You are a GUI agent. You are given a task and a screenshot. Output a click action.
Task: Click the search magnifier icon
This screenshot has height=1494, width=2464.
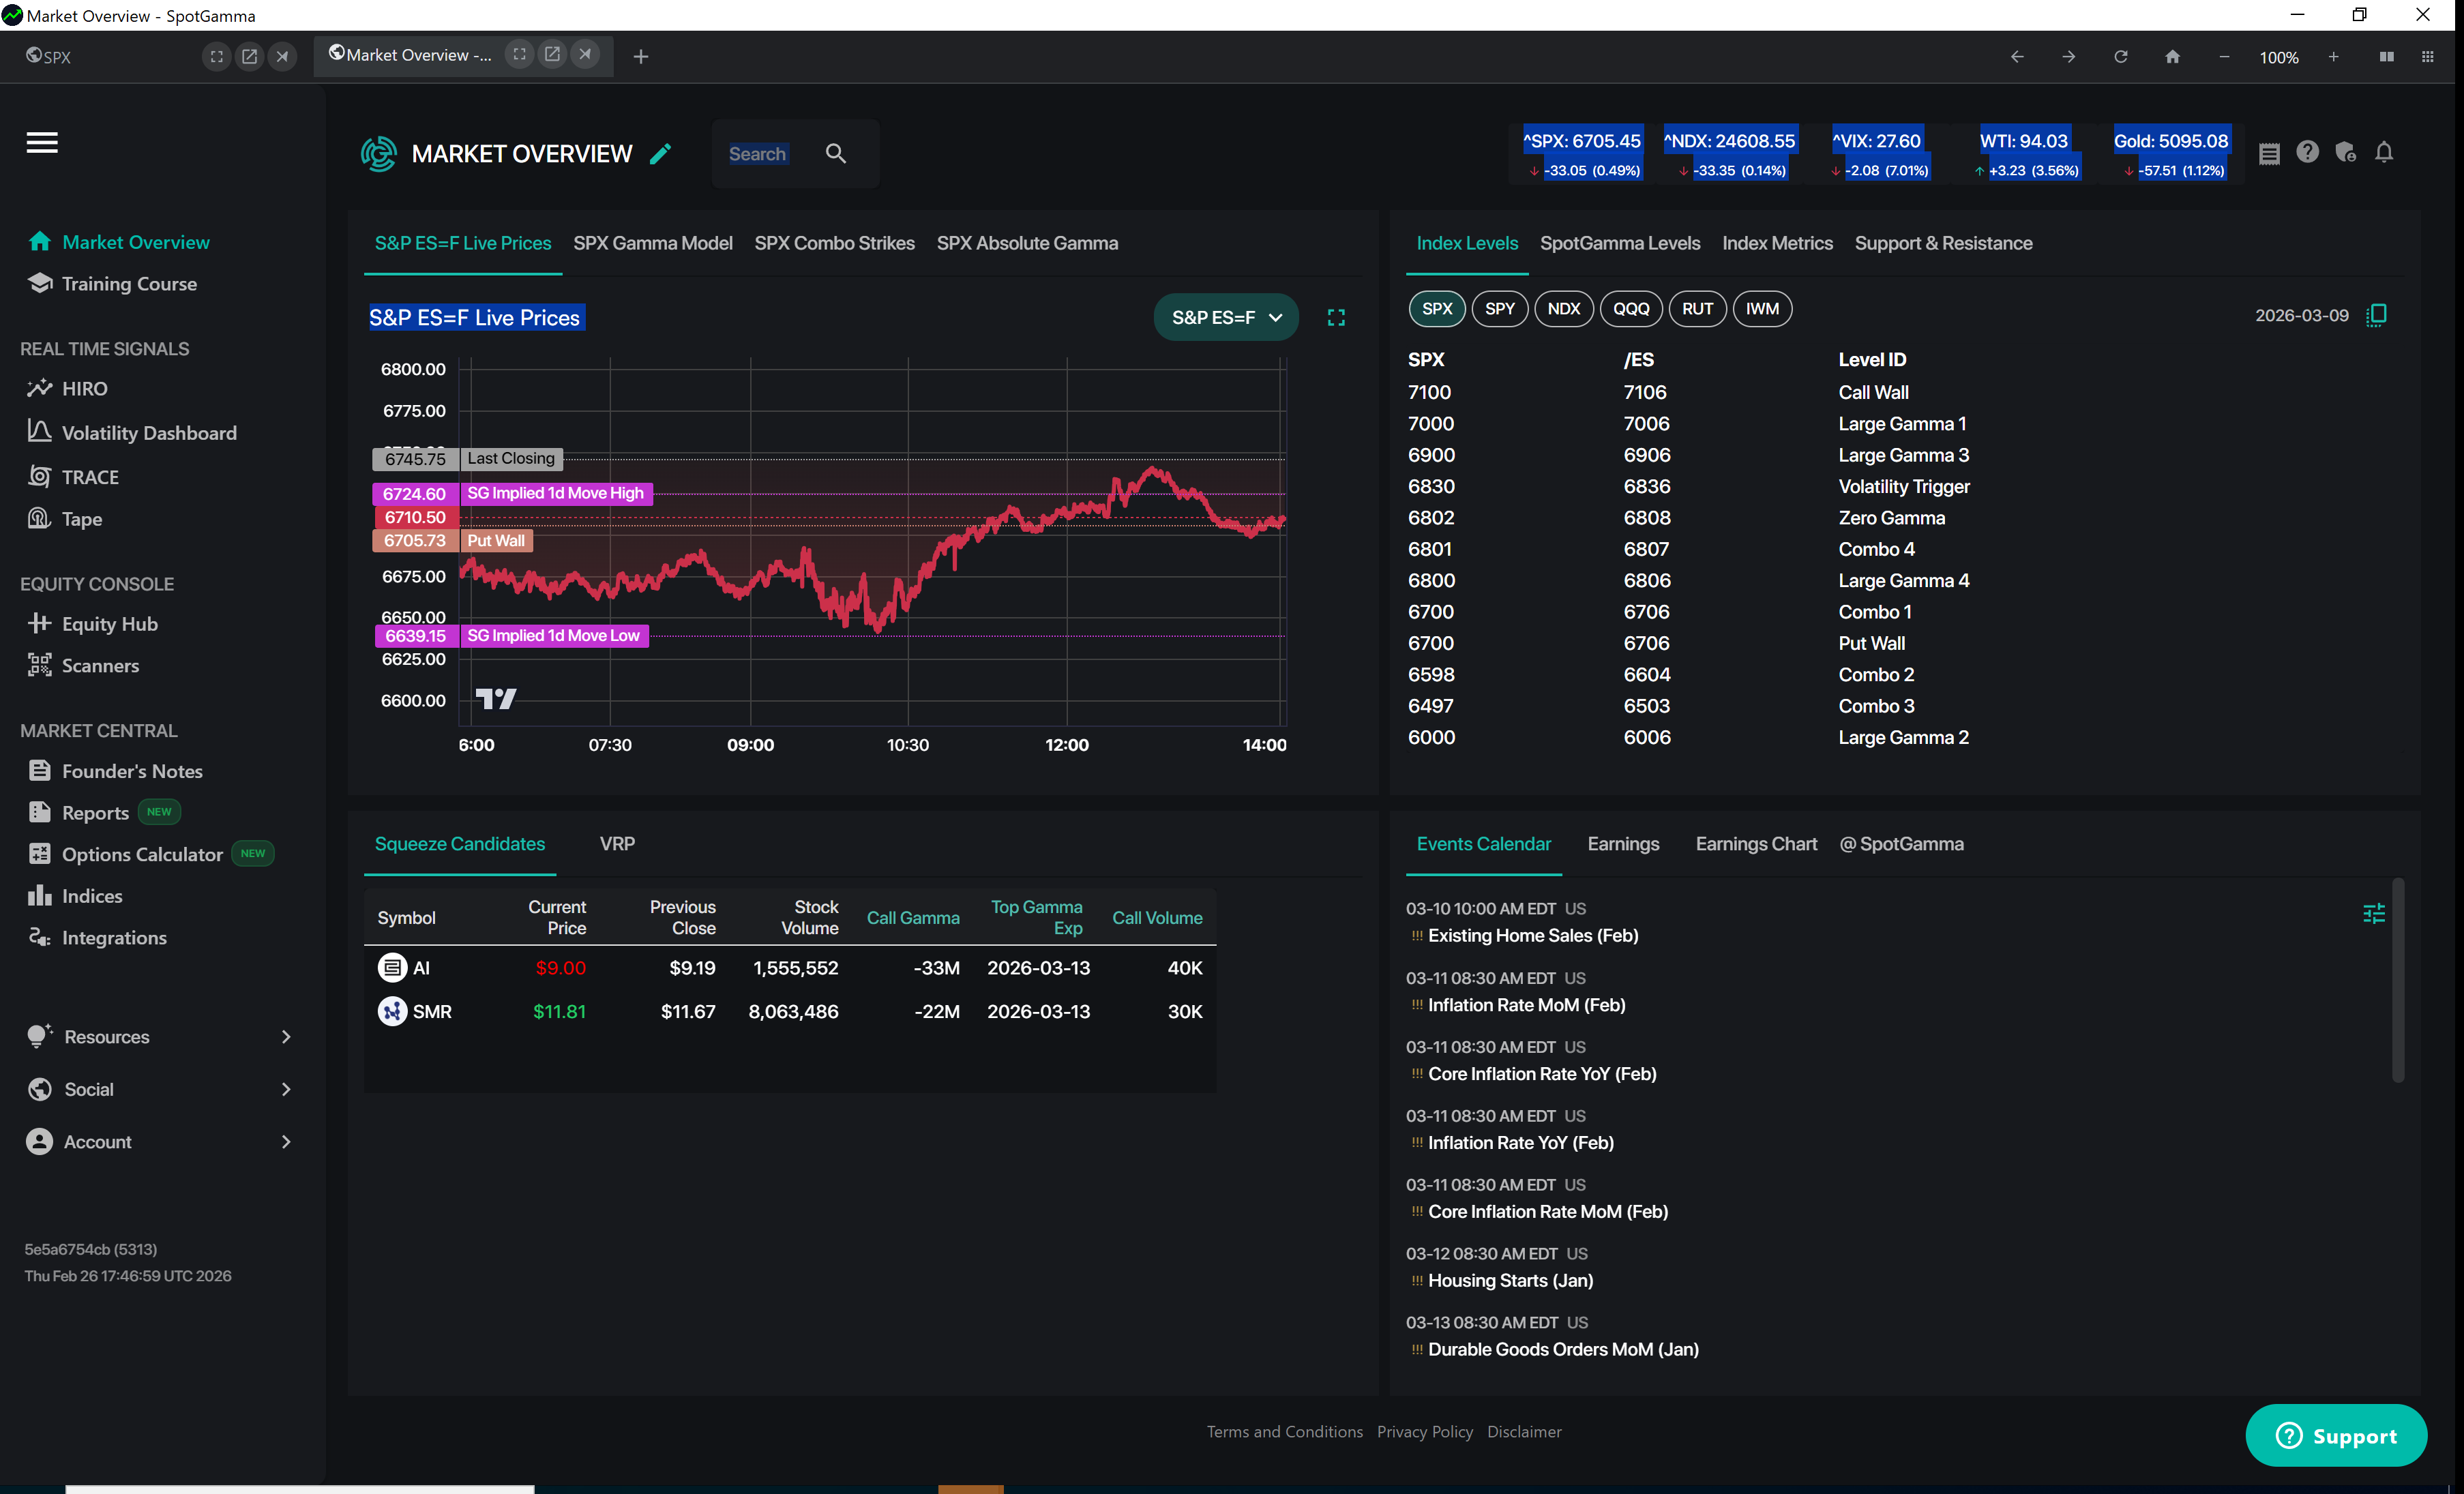(835, 154)
